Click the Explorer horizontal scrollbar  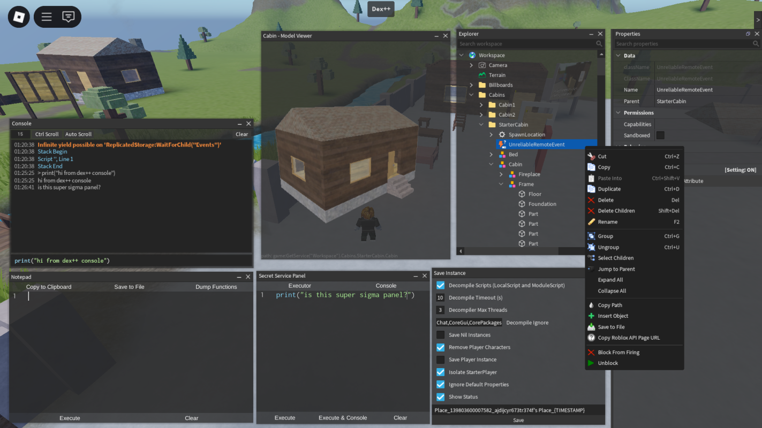[x=511, y=251]
